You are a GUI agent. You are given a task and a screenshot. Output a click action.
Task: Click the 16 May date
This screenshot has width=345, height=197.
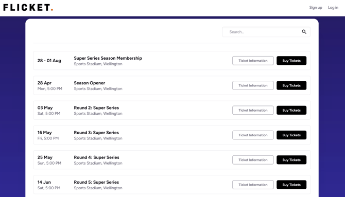click(44, 133)
